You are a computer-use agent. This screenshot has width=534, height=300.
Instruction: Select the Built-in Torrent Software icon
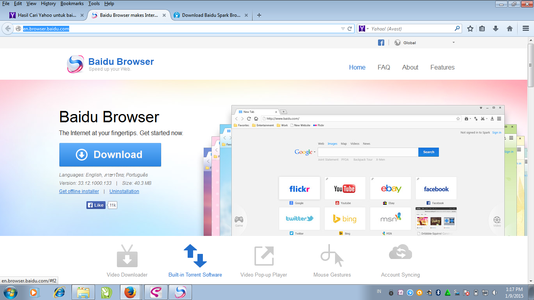tap(195, 256)
